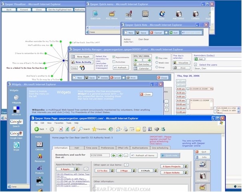
Task: Click IE Stop icon in toolbar
Action: (61, 129)
